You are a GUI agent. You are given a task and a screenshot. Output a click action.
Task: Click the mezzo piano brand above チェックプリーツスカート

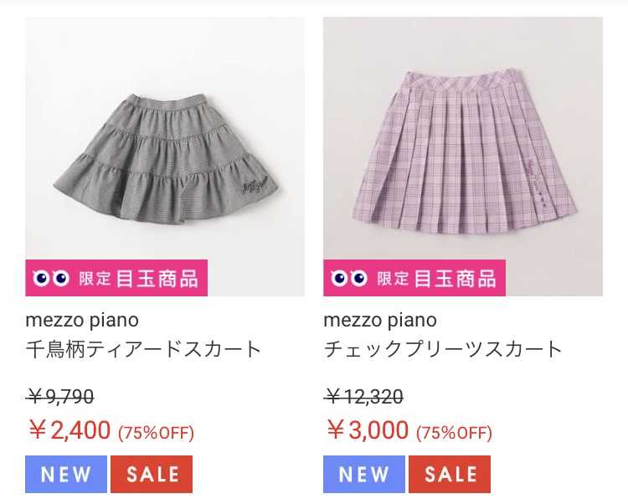pyautogui.click(x=380, y=320)
